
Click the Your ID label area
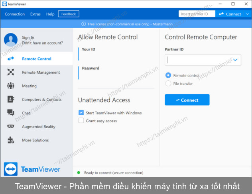[x=89, y=49]
